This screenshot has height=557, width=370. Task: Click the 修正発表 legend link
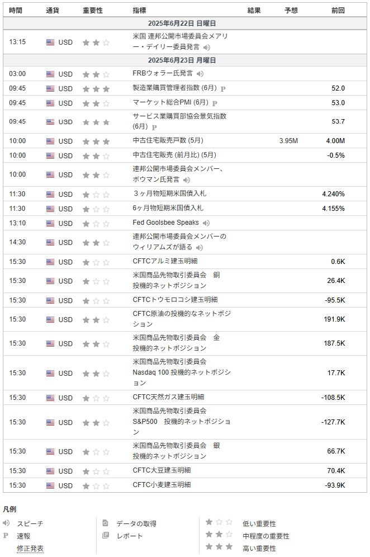[30, 549]
